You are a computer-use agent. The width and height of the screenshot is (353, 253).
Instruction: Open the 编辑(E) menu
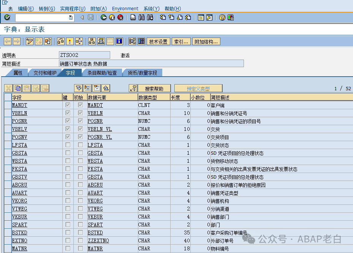click(x=26, y=9)
